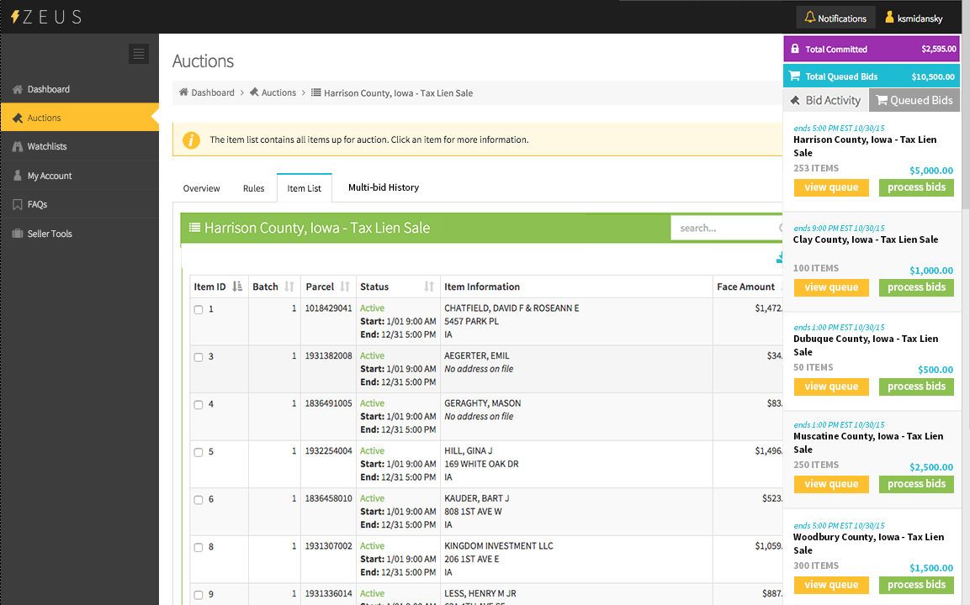The width and height of the screenshot is (970, 605).
Task: Sort the table by Parcel column
Action: pos(345,287)
